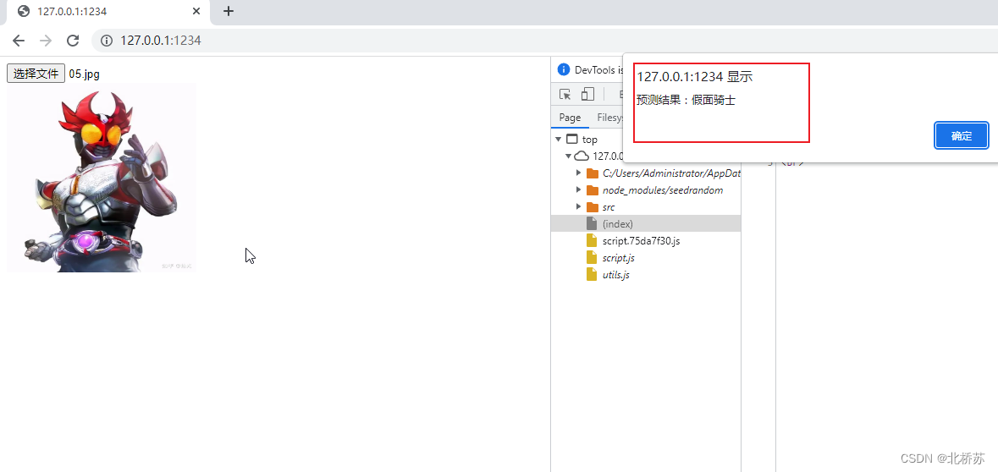
Task: Click the node_modules/seedrandom folder icon
Action: click(592, 190)
